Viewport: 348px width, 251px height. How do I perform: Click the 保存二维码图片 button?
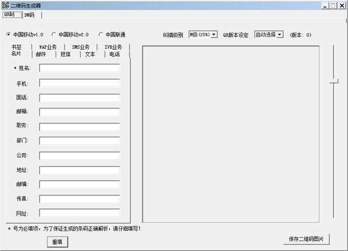coord(306,239)
